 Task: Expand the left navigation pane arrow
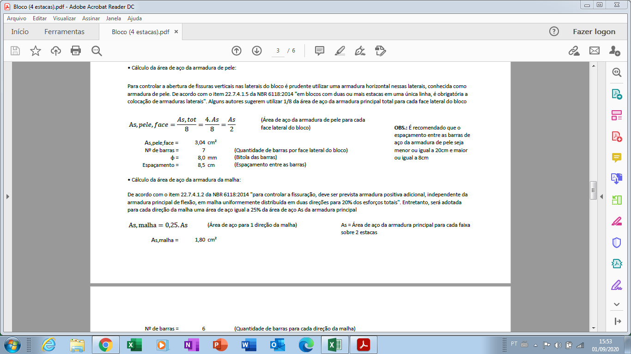pyautogui.click(x=7, y=197)
